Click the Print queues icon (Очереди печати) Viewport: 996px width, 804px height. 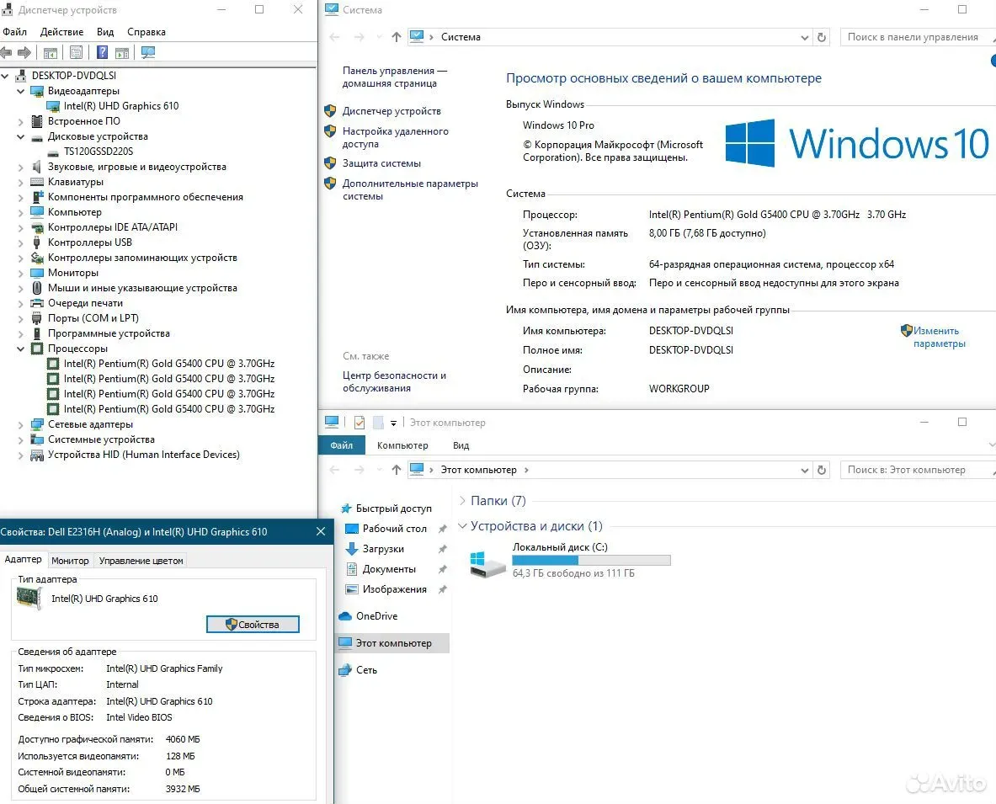[x=38, y=303]
